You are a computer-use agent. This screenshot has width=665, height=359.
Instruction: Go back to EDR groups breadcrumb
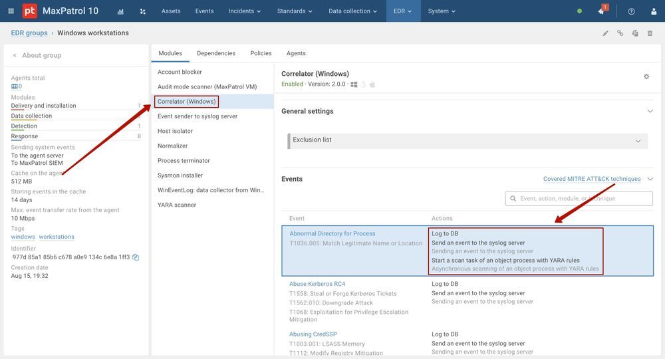29,33
